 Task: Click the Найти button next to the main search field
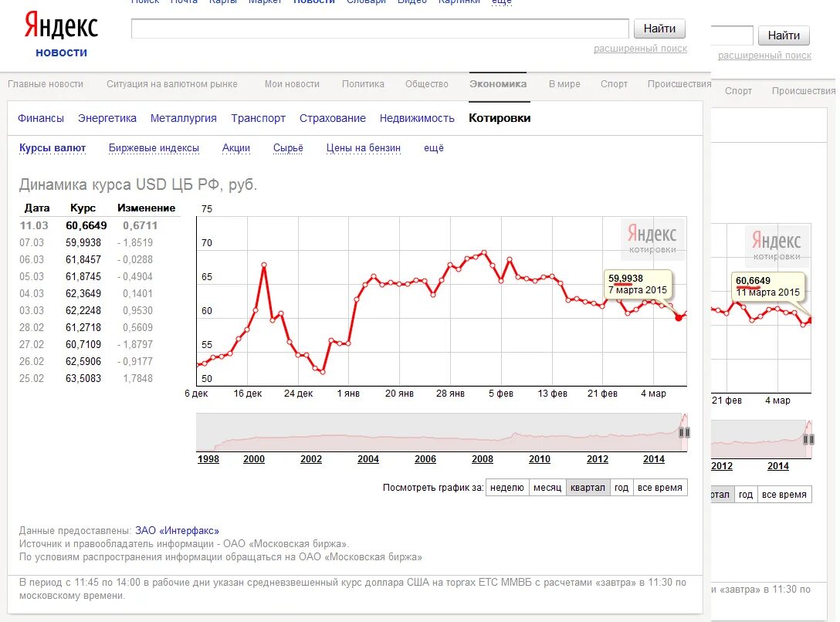click(659, 29)
